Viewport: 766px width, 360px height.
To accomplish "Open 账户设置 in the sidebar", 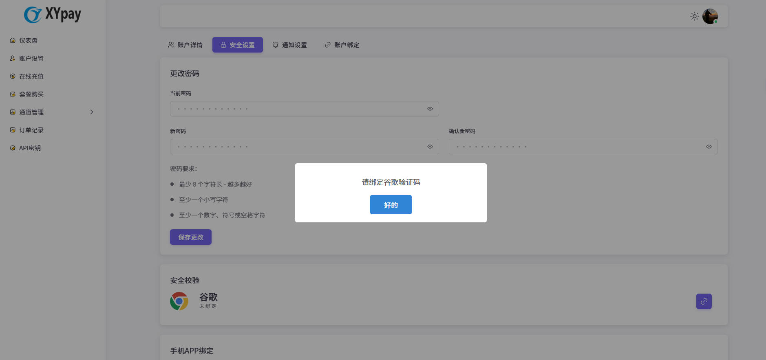I will pos(31,58).
